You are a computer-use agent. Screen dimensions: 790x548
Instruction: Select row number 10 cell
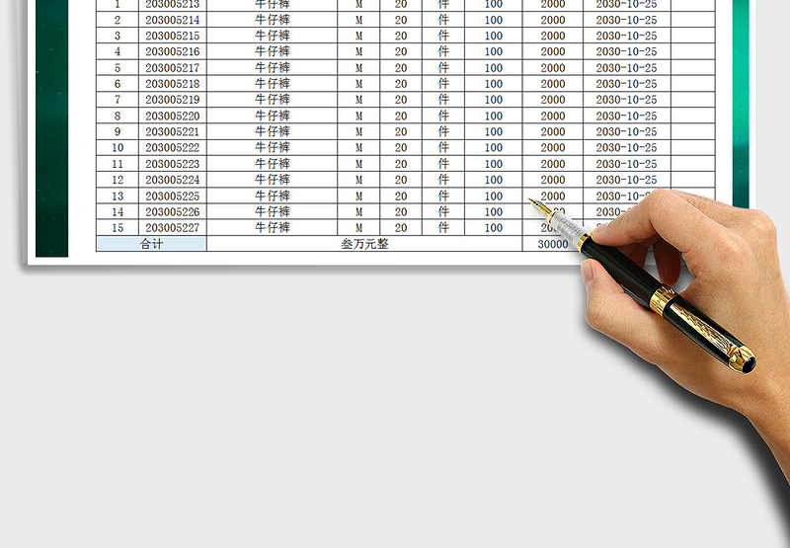pos(118,147)
